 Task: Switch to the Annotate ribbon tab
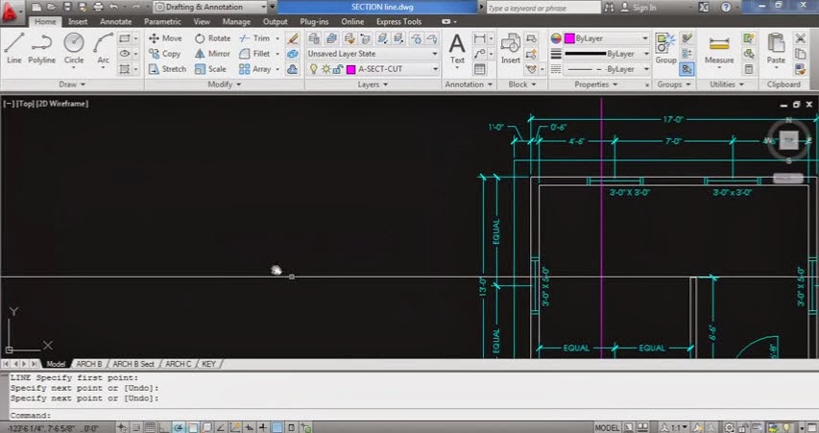pyautogui.click(x=116, y=21)
